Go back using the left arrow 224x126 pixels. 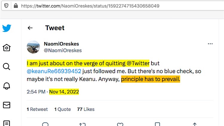pos(30,28)
